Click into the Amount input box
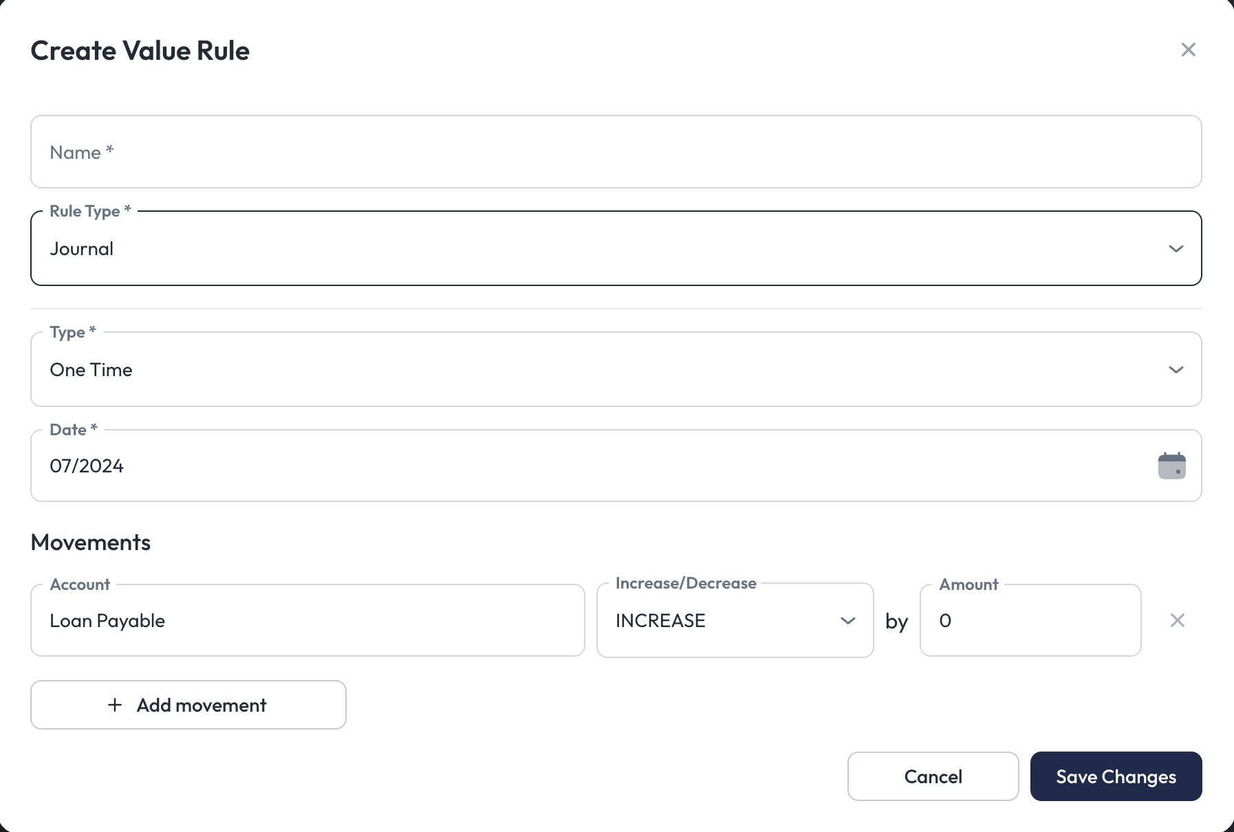 click(x=1030, y=621)
